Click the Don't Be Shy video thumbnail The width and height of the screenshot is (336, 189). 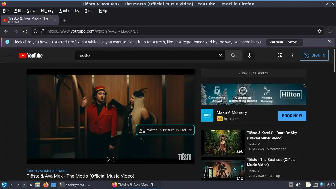(x=223, y=143)
